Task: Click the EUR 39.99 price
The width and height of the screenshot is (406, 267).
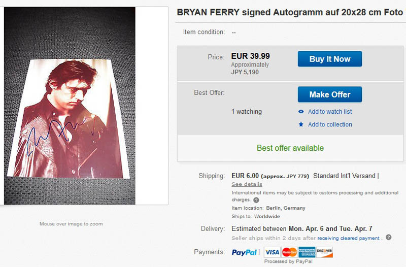Action: [x=250, y=56]
